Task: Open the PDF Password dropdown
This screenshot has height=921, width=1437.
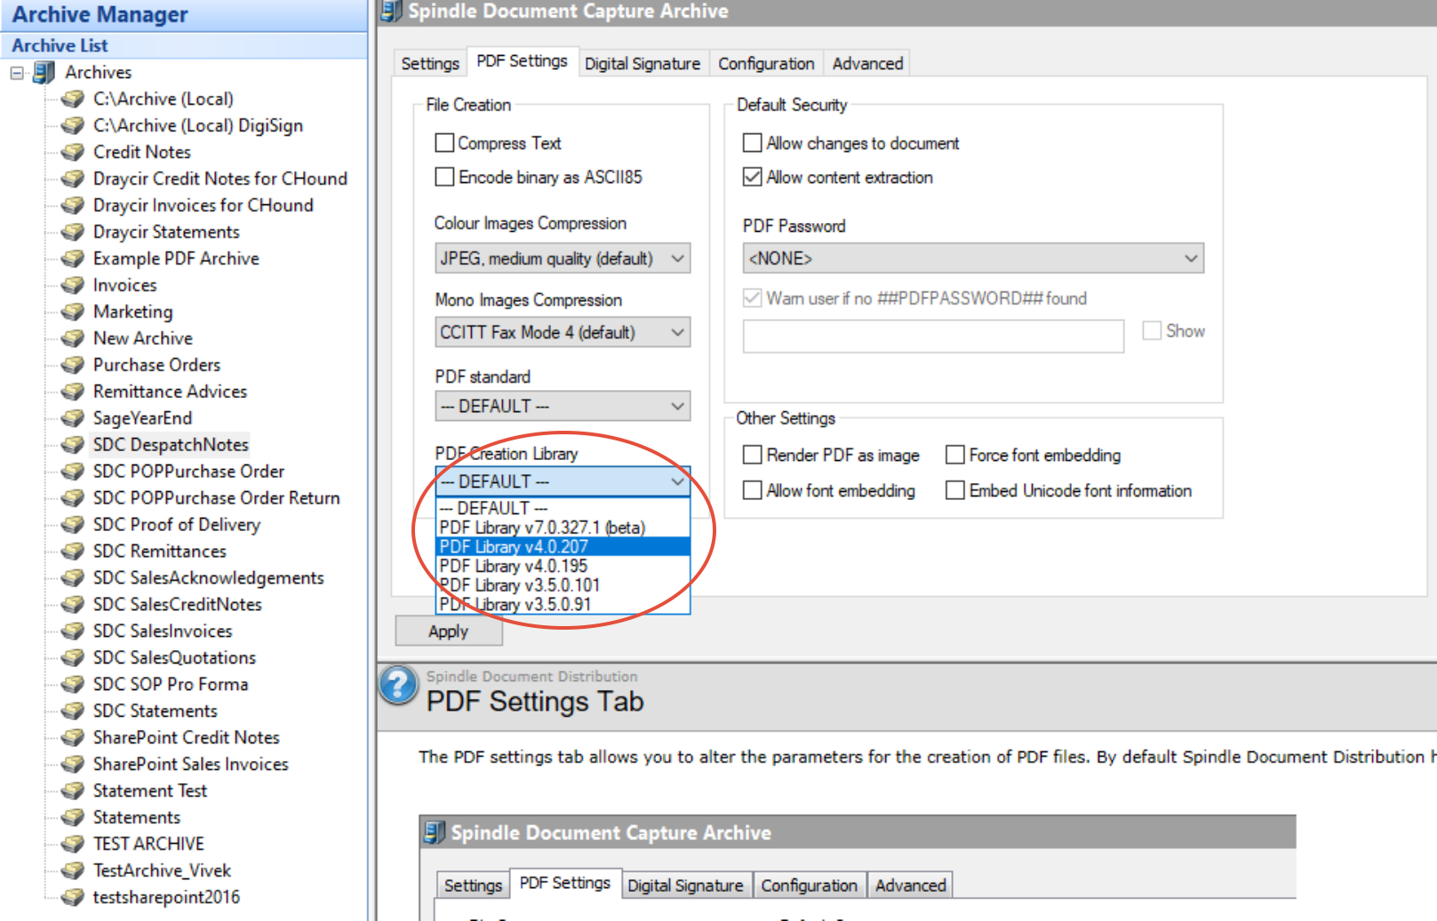Action: click(973, 258)
